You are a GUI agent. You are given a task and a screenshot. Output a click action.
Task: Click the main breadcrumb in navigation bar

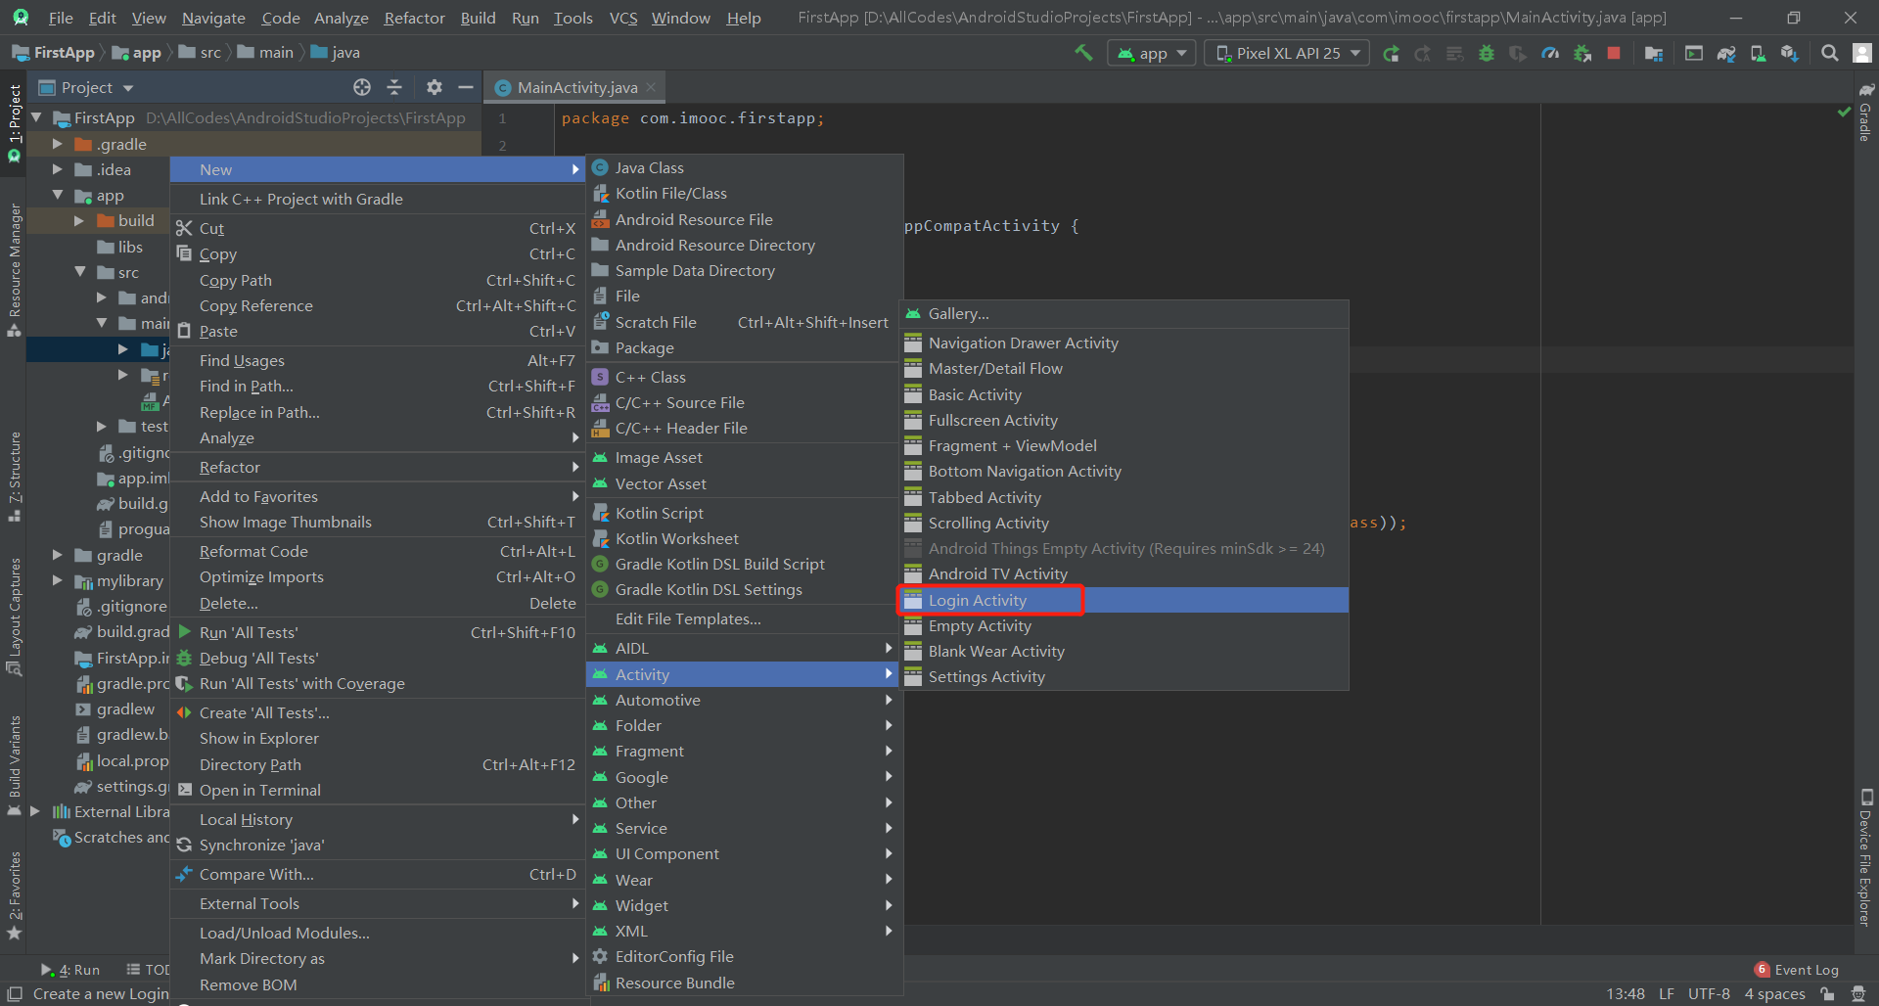pos(265,53)
